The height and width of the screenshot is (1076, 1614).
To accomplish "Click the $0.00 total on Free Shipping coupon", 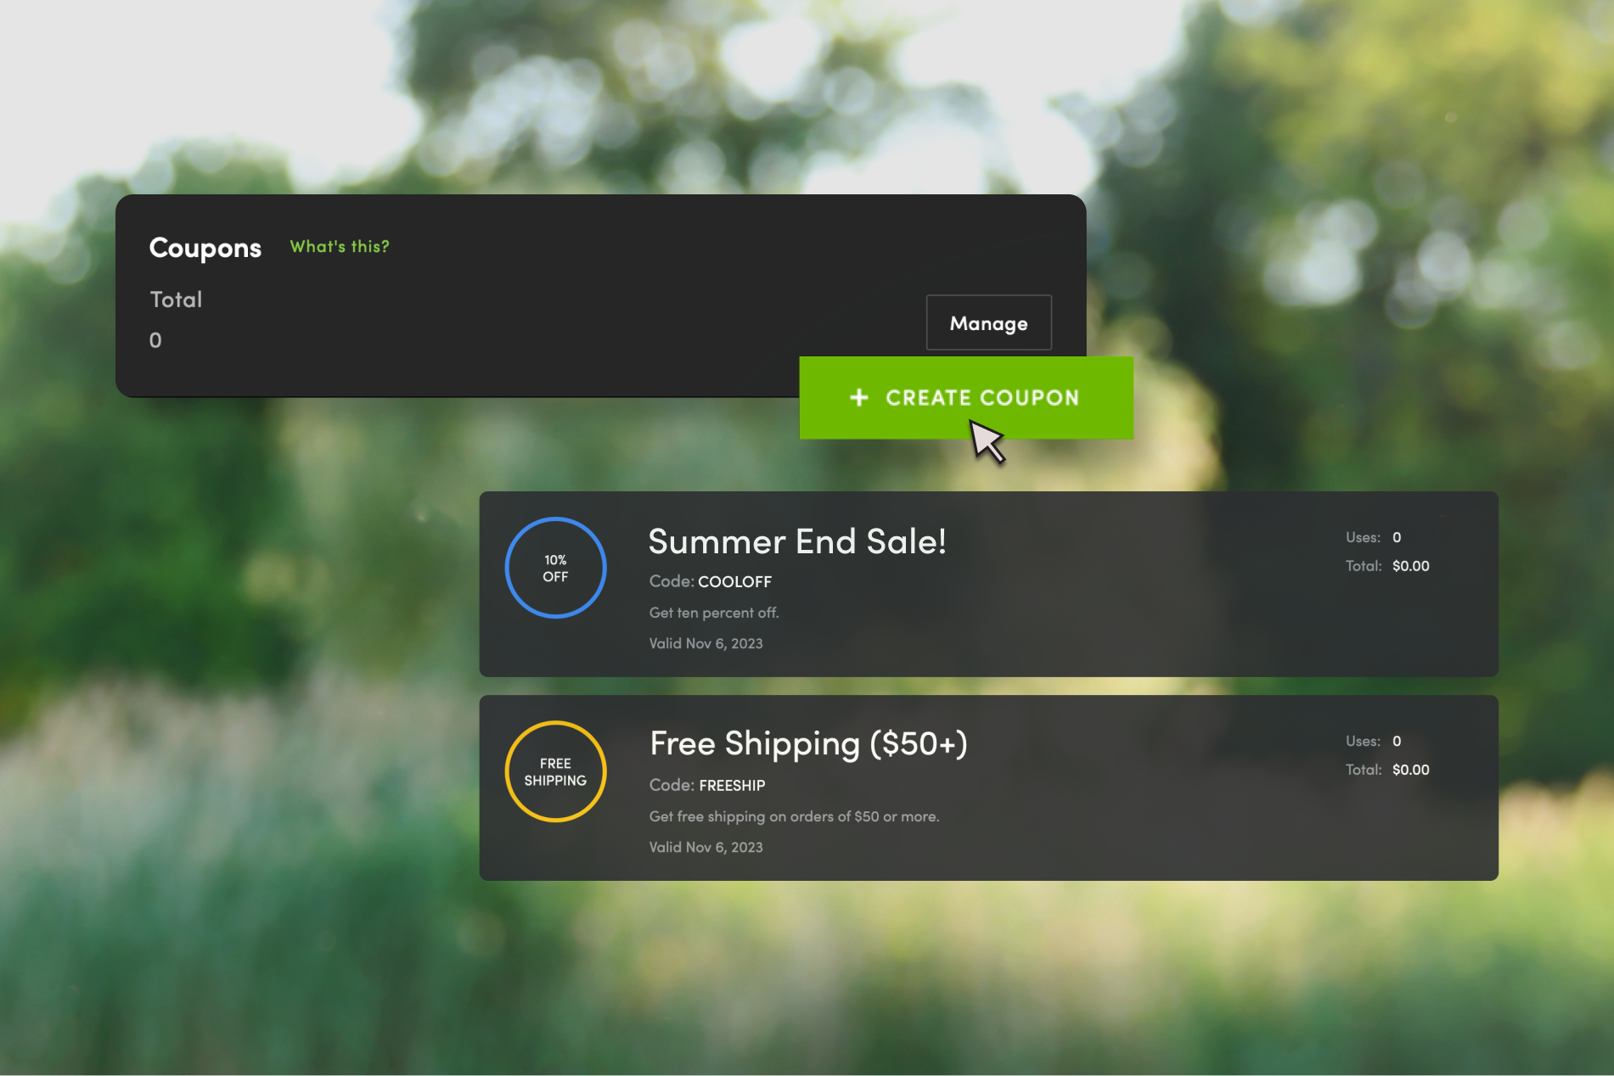I will [x=1411, y=770].
